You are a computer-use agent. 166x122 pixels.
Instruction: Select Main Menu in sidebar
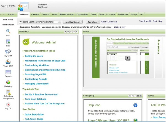pos(8,20)
